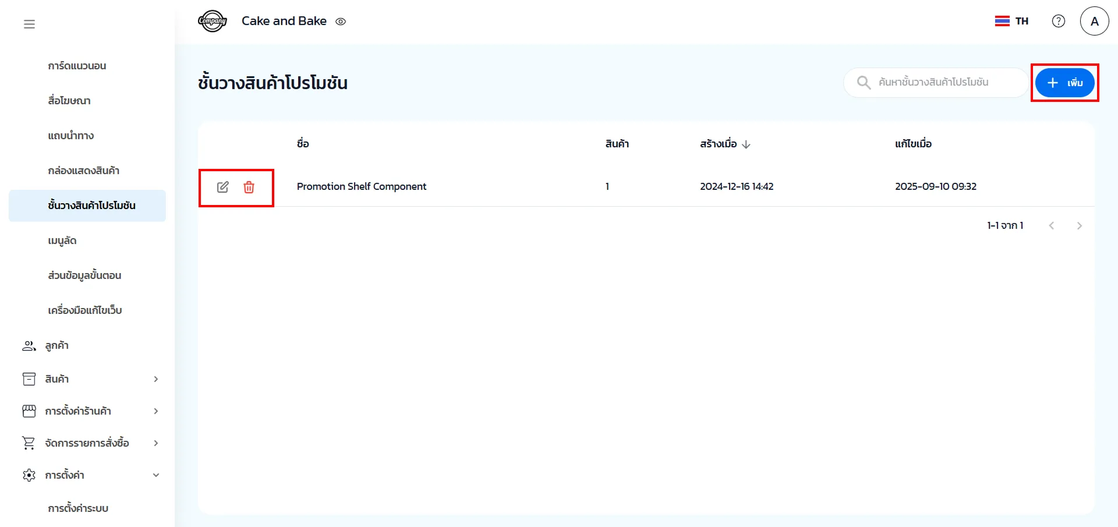Open the user avatar A menu
The width and height of the screenshot is (1118, 527).
1094,21
